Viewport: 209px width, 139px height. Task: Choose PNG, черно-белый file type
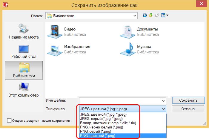[123, 127]
